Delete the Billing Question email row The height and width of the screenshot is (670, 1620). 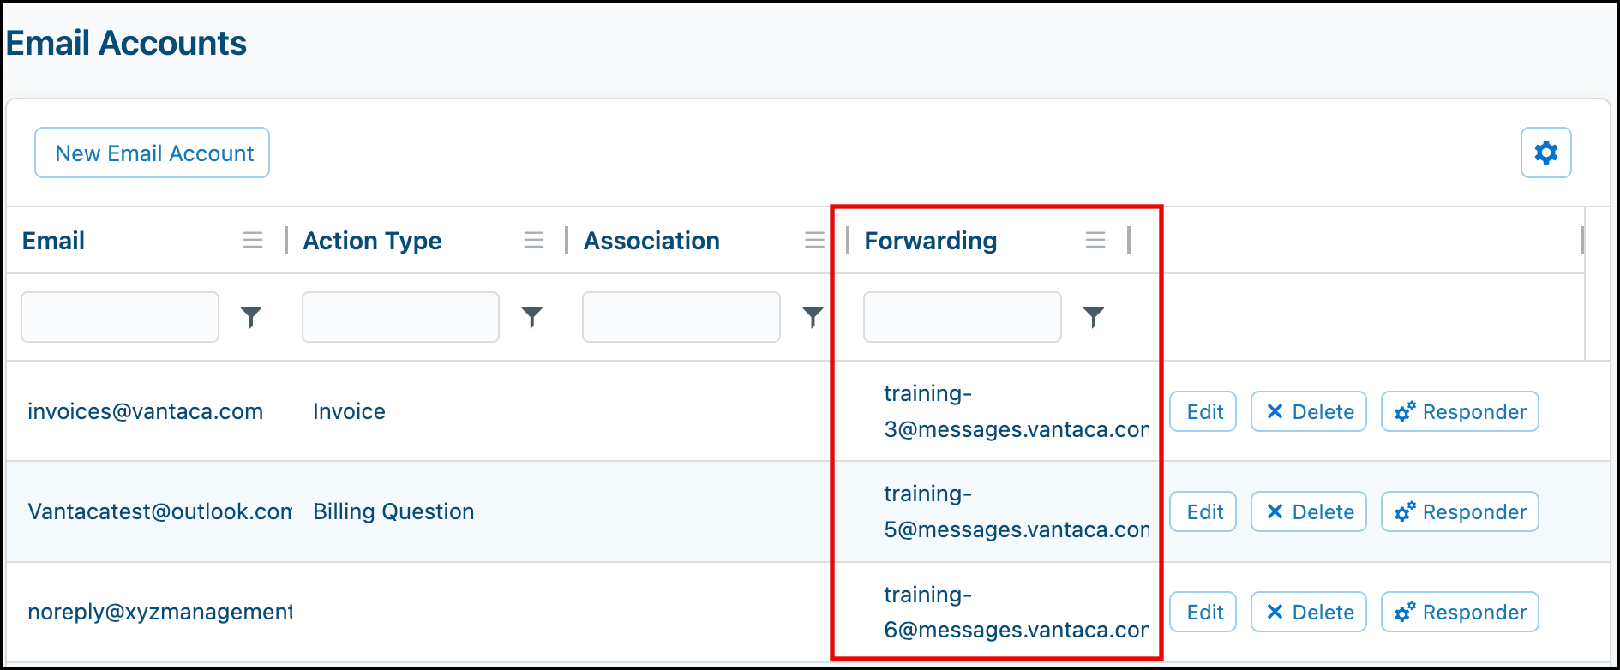point(1309,511)
